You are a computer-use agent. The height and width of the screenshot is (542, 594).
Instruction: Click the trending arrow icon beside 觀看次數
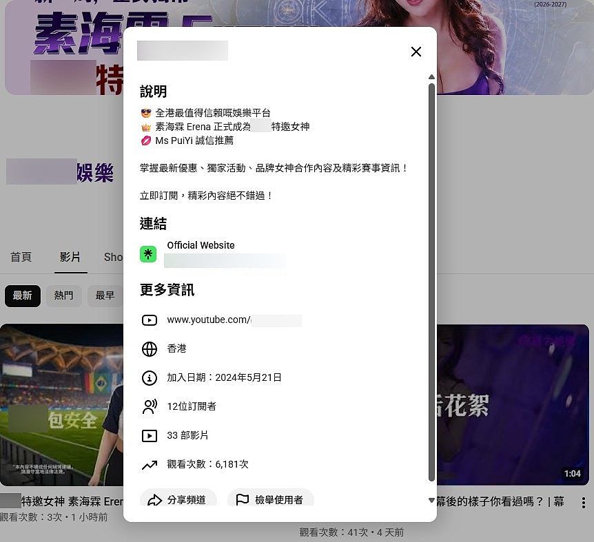click(x=150, y=464)
